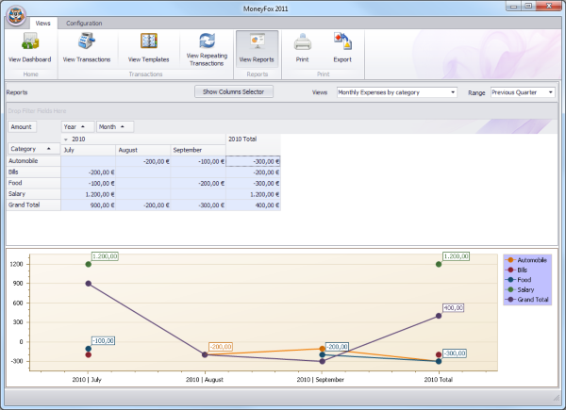
Task: Open the Views dropdown for report type
Action: 397,92
